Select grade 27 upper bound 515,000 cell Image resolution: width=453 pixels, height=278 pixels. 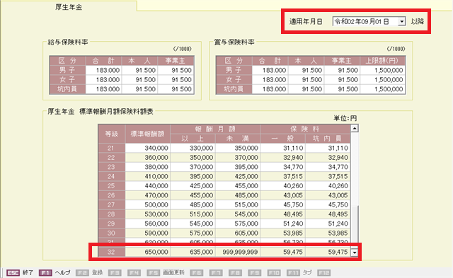(x=238, y=204)
